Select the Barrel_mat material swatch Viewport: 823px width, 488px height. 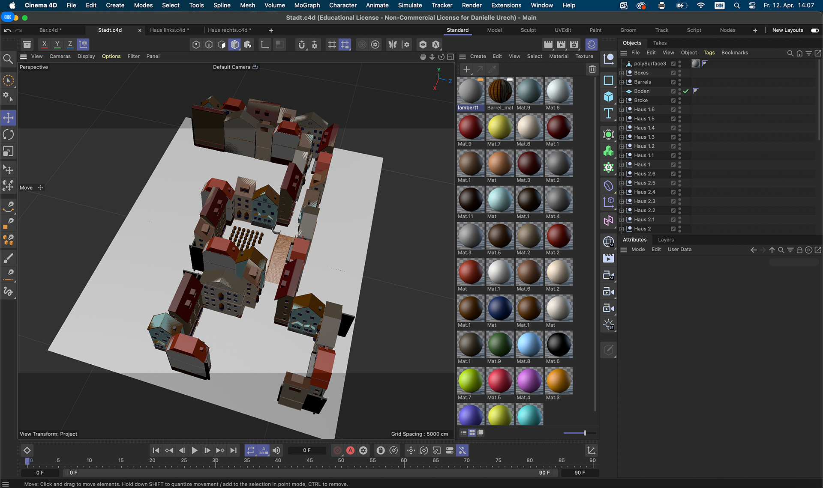[x=500, y=91]
